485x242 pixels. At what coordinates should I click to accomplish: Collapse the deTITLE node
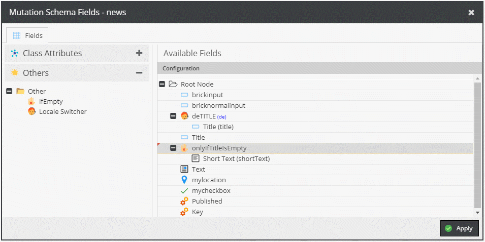173,116
